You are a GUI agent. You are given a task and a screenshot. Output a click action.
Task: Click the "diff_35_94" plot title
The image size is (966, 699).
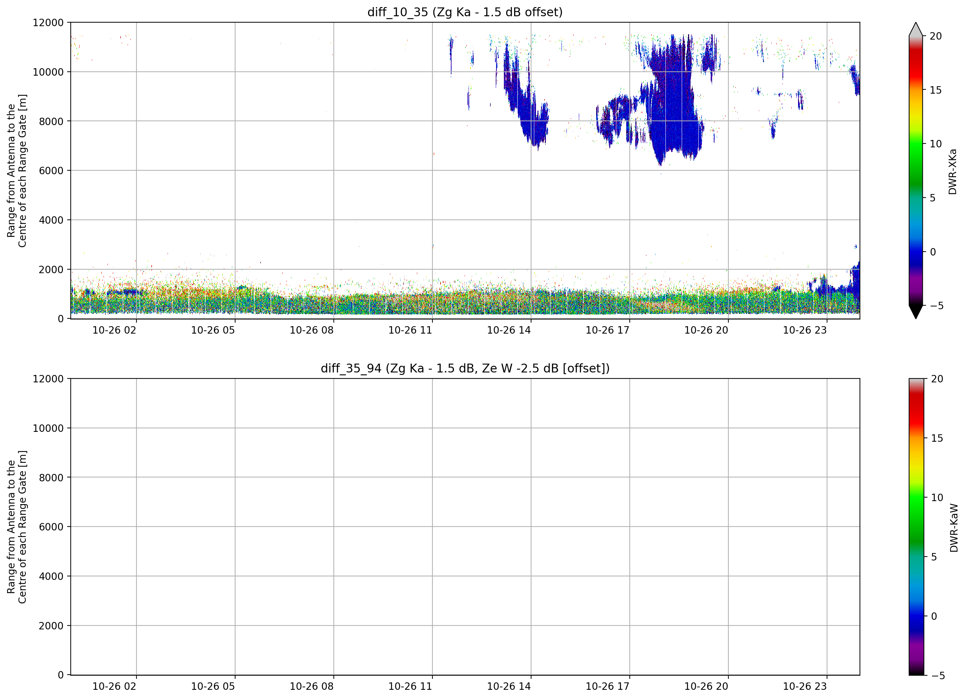[x=465, y=368]
